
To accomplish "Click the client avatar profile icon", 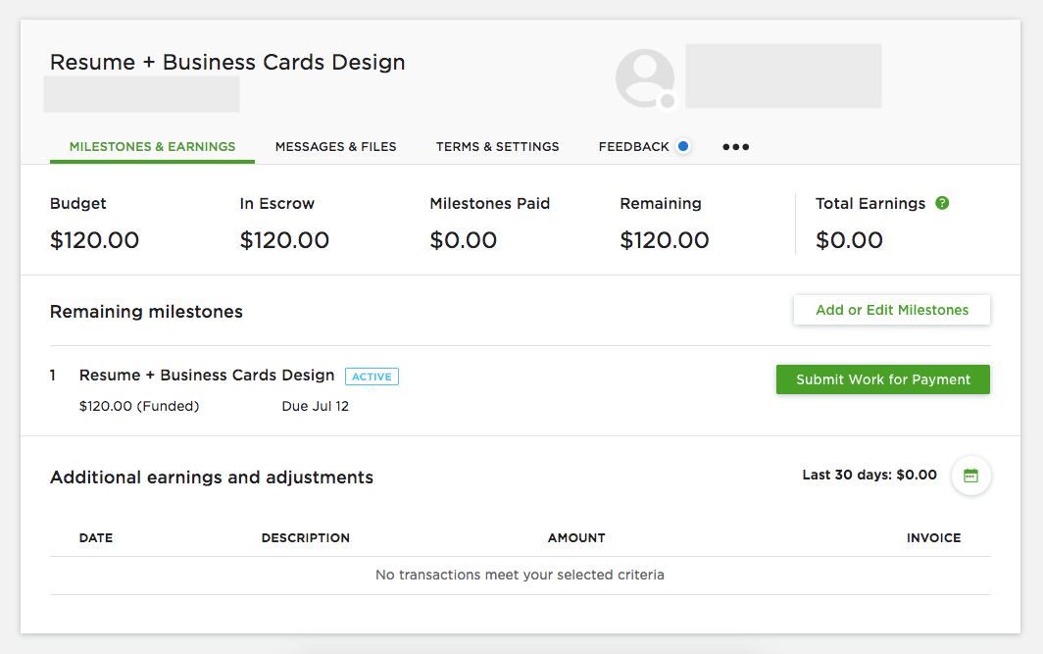I will click(645, 77).
